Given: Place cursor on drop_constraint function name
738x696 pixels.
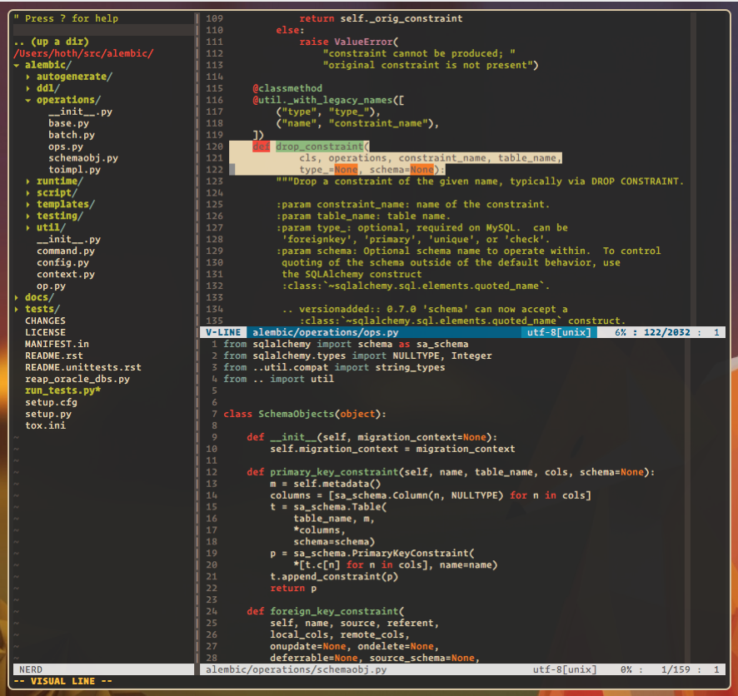Looking at the screenshot, I should [x=320, y=147].
